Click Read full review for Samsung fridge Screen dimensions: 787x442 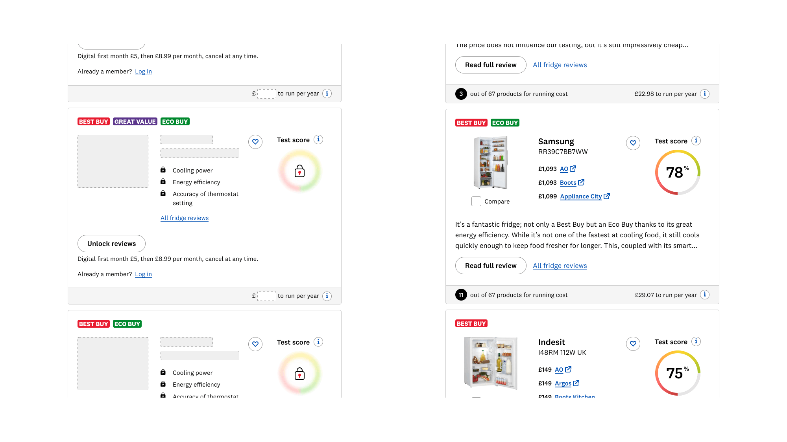point(490,266)
